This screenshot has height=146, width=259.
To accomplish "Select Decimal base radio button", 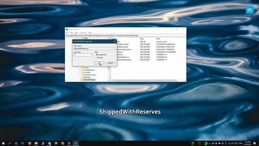I will pyautogui.click(x=97, y=58).
